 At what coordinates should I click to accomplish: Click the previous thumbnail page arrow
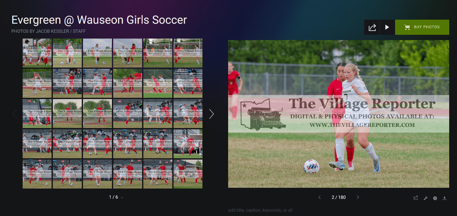pos(15,114)
